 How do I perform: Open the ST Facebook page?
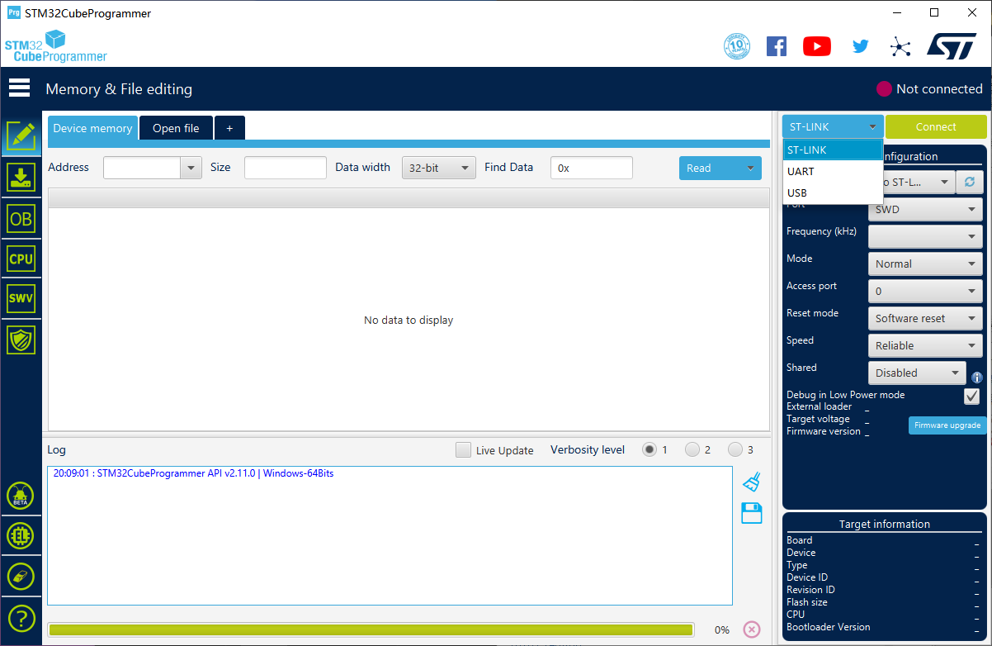(777, 46)
